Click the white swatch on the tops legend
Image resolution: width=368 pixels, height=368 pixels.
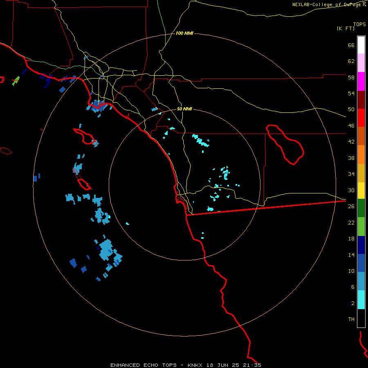click(361, 45)
